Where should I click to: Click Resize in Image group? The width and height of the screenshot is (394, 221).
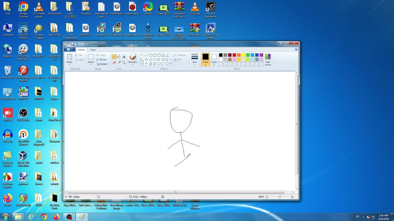point(101,60)
